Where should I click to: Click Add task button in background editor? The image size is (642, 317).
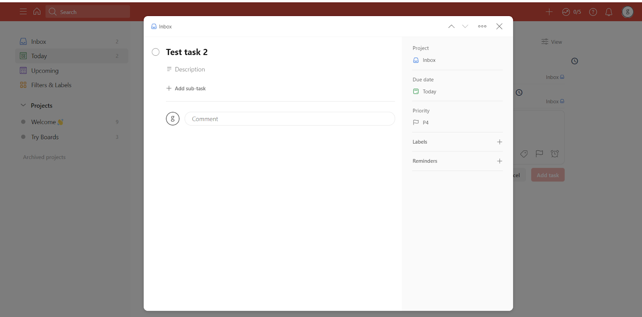click(x=548, y=175)
